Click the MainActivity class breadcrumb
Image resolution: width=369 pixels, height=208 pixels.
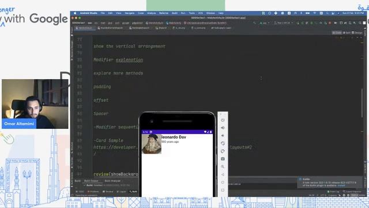click(174, 23)
